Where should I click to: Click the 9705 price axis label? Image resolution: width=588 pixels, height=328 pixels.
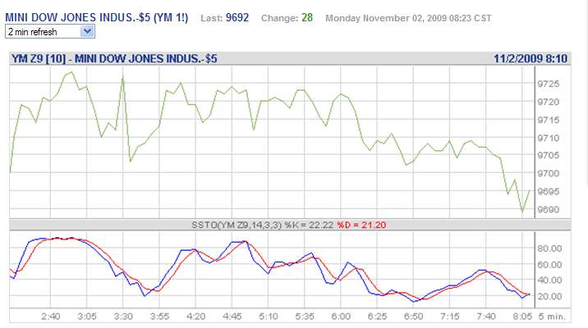(x=549, y=155)
